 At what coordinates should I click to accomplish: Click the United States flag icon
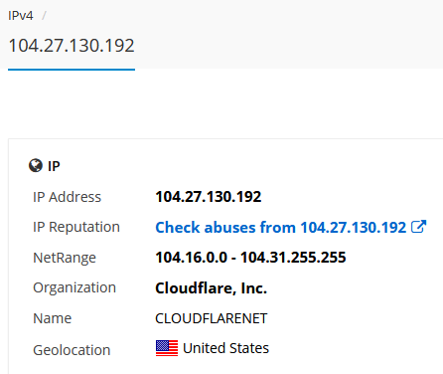pyautogui.click(x=167, y=348)
